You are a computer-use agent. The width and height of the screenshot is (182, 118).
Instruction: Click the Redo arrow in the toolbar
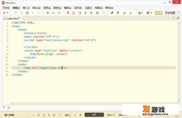39,13
